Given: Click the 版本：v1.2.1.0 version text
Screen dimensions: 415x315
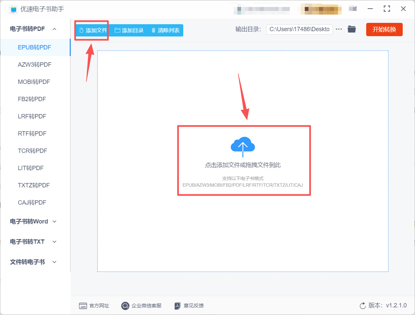Looking at the screenshot, I should 387,306.
